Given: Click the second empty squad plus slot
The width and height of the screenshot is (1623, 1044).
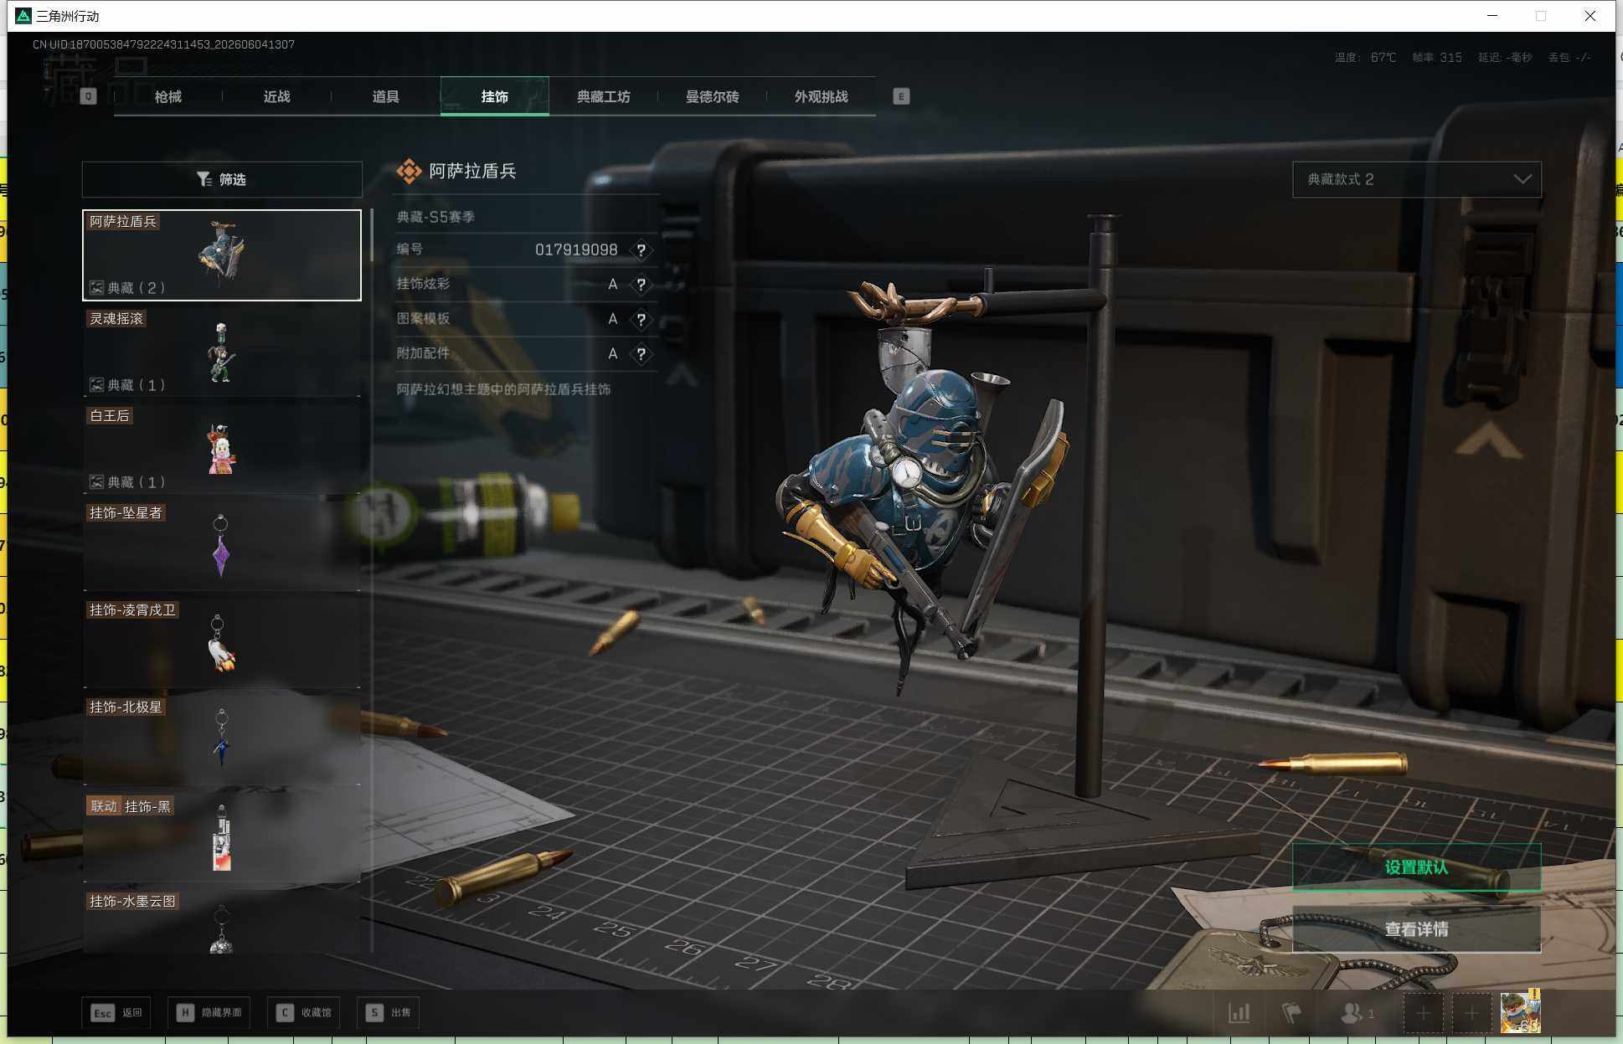Looking at the screenshot, I should [x=1471, y=1014].
